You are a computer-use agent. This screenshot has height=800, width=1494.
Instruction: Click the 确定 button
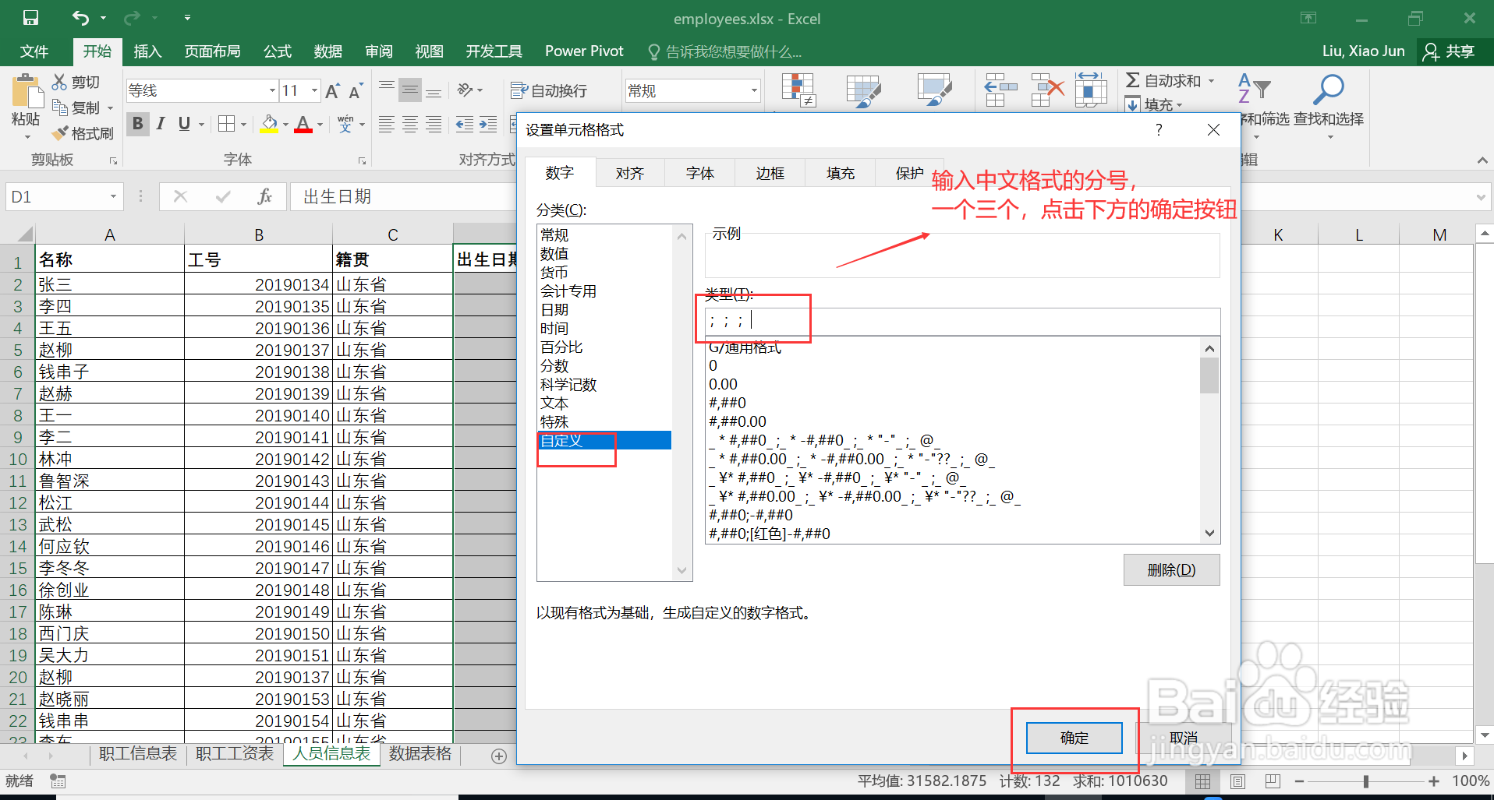click(x=1073, y=737)
